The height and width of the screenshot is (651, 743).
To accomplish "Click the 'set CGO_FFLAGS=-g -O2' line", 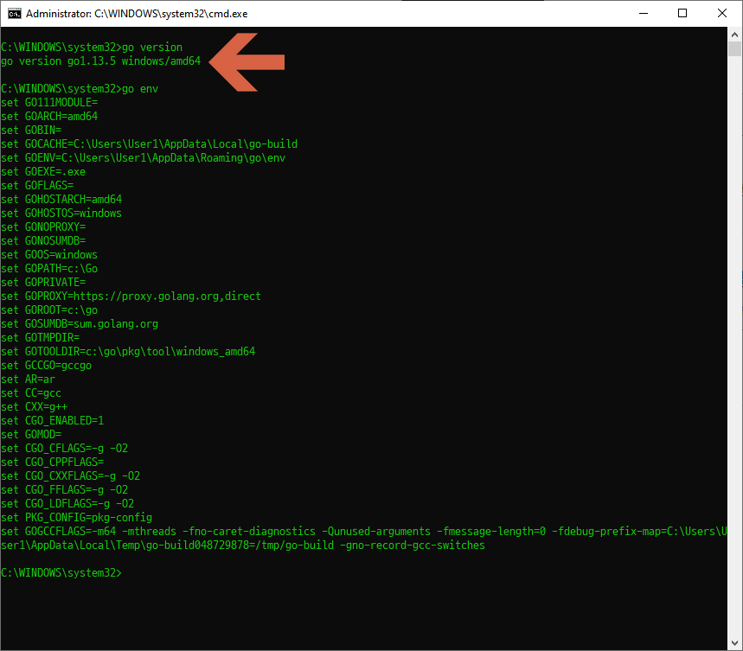I will [x=65, y=490].
